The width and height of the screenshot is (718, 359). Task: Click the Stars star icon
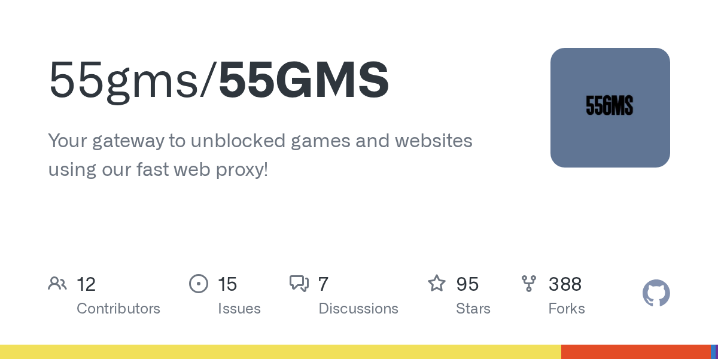tap(437, 283)
